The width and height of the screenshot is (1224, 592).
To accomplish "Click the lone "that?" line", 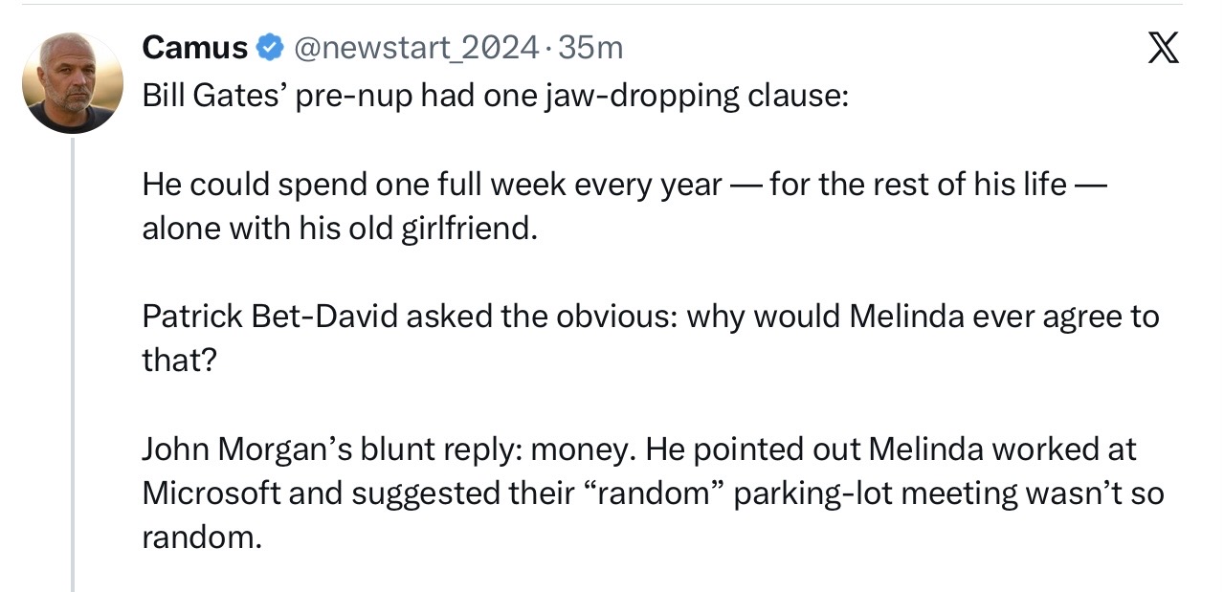I will click(x=178, y=361).
